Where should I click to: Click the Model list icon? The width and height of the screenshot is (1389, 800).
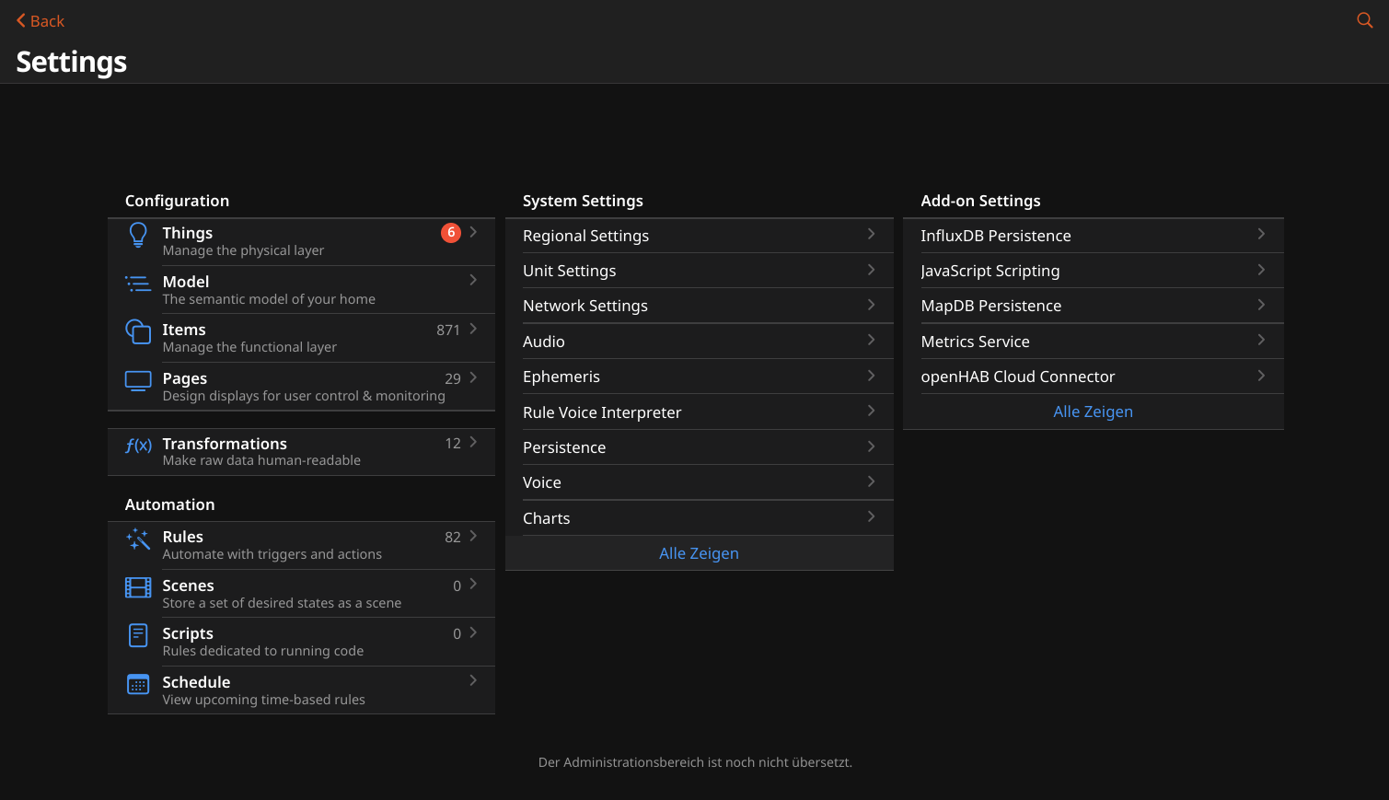(x=138, y=284)
